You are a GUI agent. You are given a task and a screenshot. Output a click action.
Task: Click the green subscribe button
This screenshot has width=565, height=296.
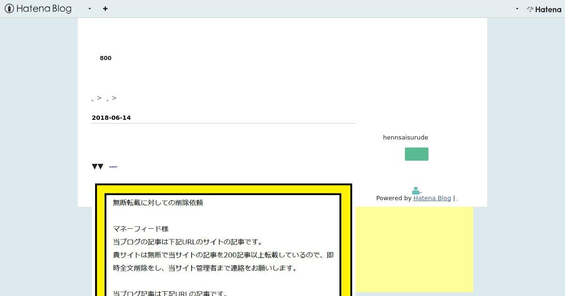[x=417, y=154]
